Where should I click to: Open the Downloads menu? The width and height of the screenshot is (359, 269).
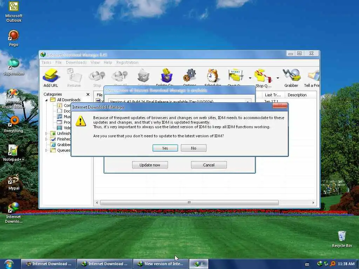(76, 62)
